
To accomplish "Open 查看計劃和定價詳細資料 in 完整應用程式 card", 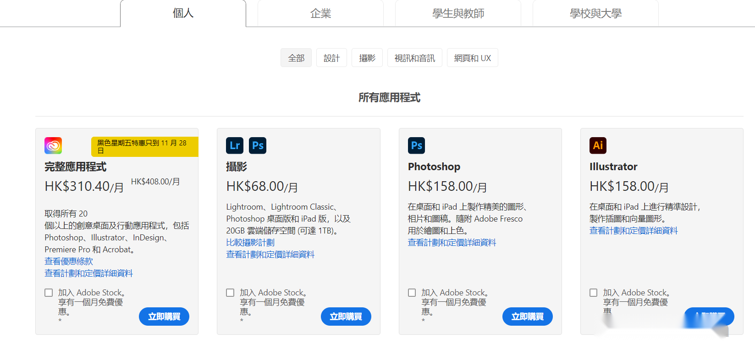I will pos(88,273).
